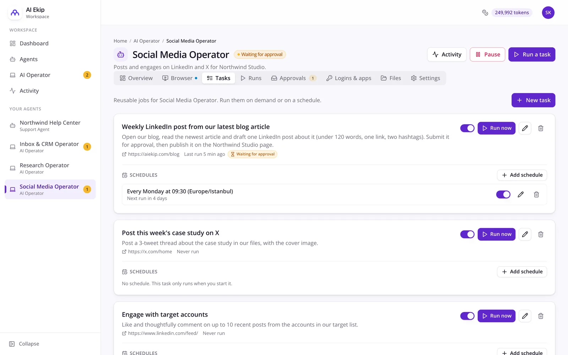Image resolution: width=568 pixels, height=355 pixels.
Task: Open the Files tab
Action: [391, 78]
